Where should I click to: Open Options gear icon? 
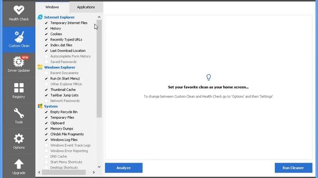[x=19, y=138]
